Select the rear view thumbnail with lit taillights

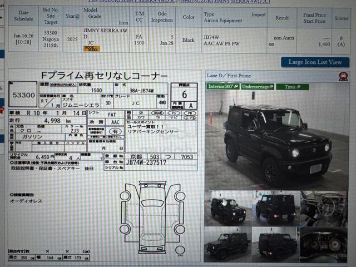pos(276,209)
